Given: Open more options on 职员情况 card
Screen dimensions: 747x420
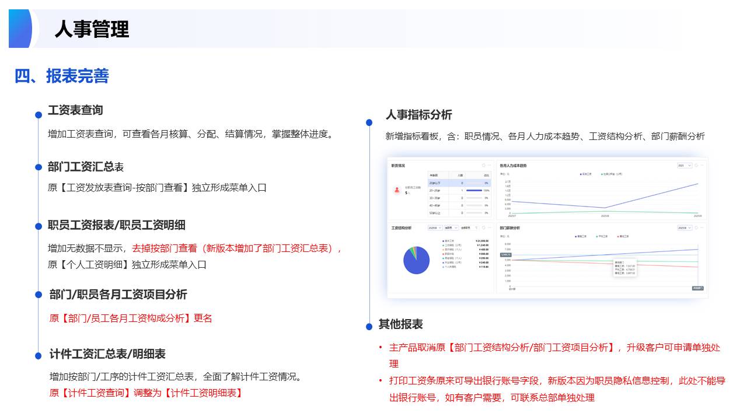Looking at the screenshot, I should tap(490, 165).
